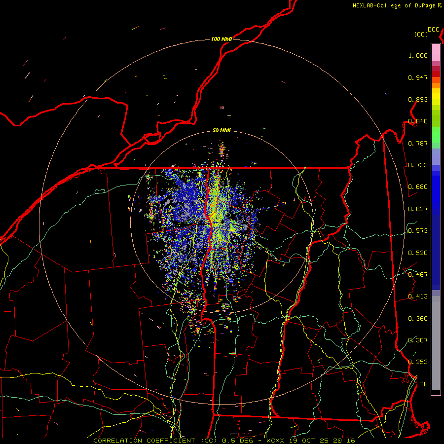Click the 0.627 scale value

point(418,209)
